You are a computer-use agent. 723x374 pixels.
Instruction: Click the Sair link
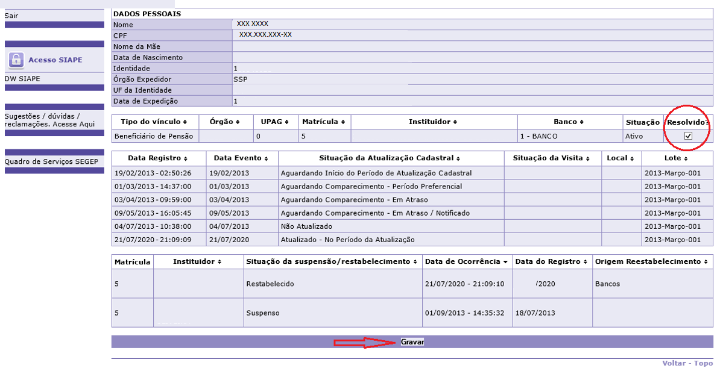[11, 16]
